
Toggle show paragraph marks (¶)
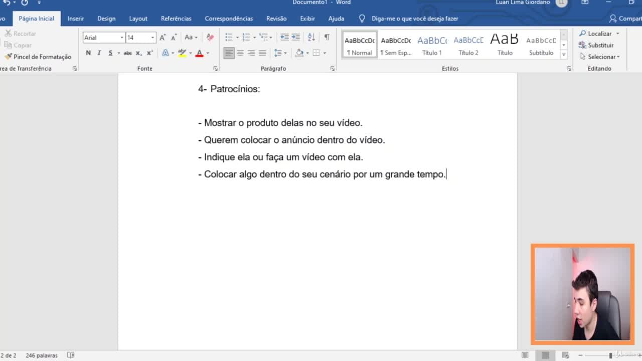pos(327,38)
